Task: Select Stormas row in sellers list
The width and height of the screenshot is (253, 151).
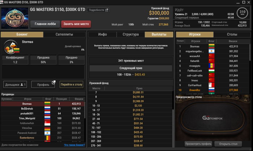Action: click(43, 104)
